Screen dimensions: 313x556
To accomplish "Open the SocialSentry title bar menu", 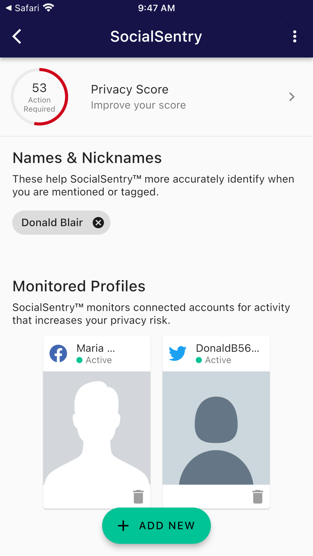I will click(295, 36).
